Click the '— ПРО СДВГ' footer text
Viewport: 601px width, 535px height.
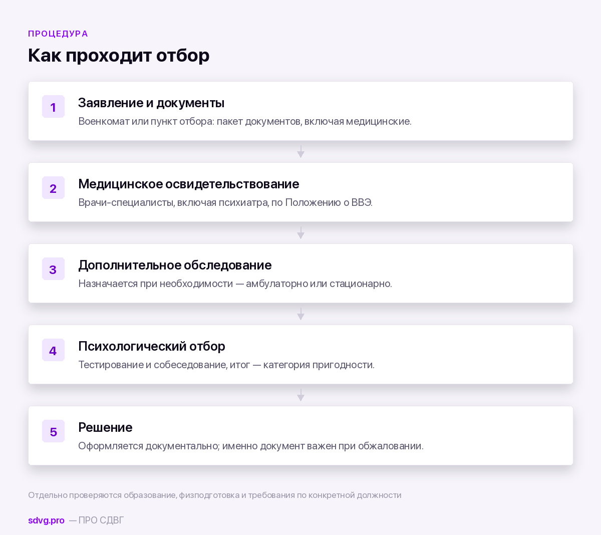96,520
